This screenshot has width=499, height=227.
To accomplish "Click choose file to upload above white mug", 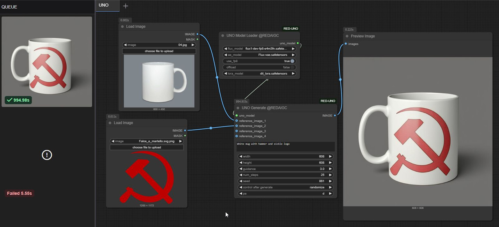I will 159,51.
